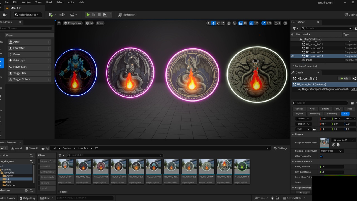Click the Skip frame button beside Play
This screenshot has width=357, height=201.
93,15
